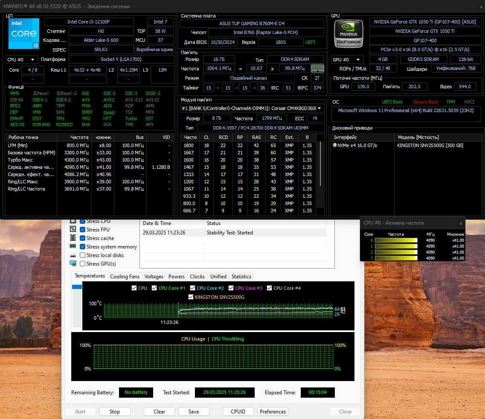Toggle CPU Core #1 graph checkbox
485x419 pixels.
(x=154, y=288)
